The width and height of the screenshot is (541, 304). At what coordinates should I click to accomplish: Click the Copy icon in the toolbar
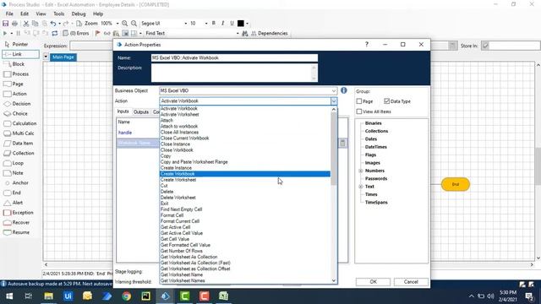coord(35,24)
